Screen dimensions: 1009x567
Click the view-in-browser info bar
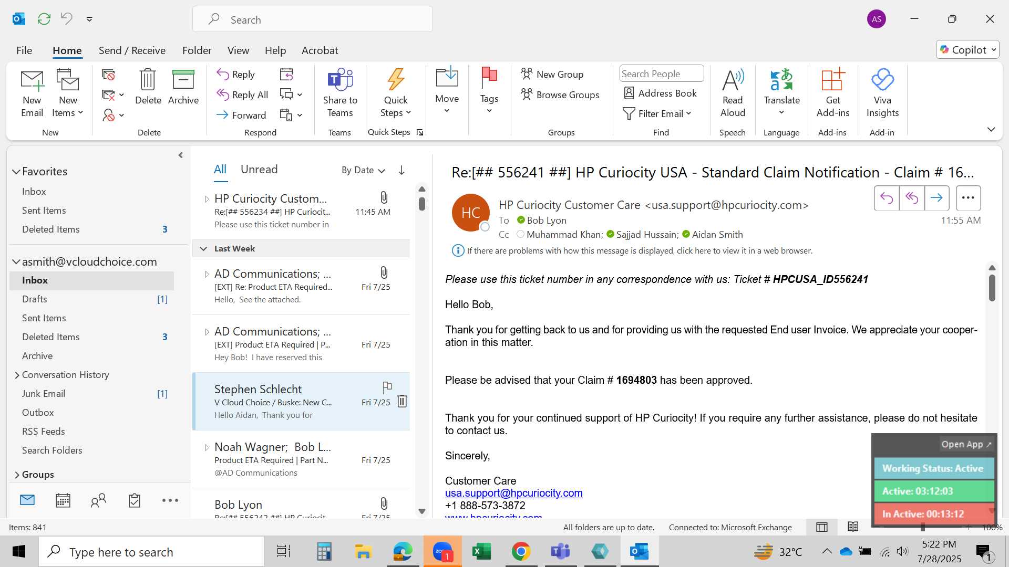pyautogui.click(x=632, y=251)
